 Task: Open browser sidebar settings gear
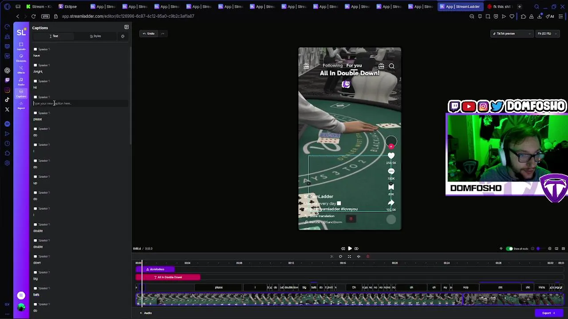coord(7,163)
